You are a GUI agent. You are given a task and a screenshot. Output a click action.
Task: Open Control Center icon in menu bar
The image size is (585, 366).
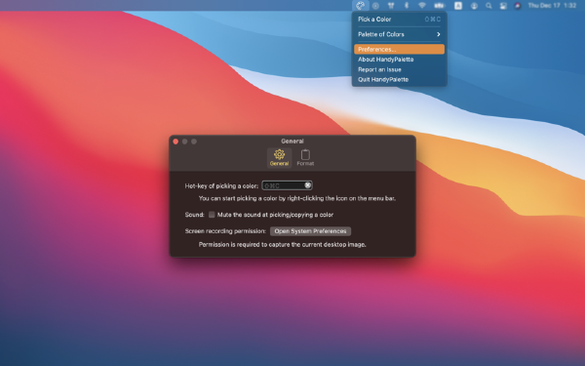tap(503, 6)
